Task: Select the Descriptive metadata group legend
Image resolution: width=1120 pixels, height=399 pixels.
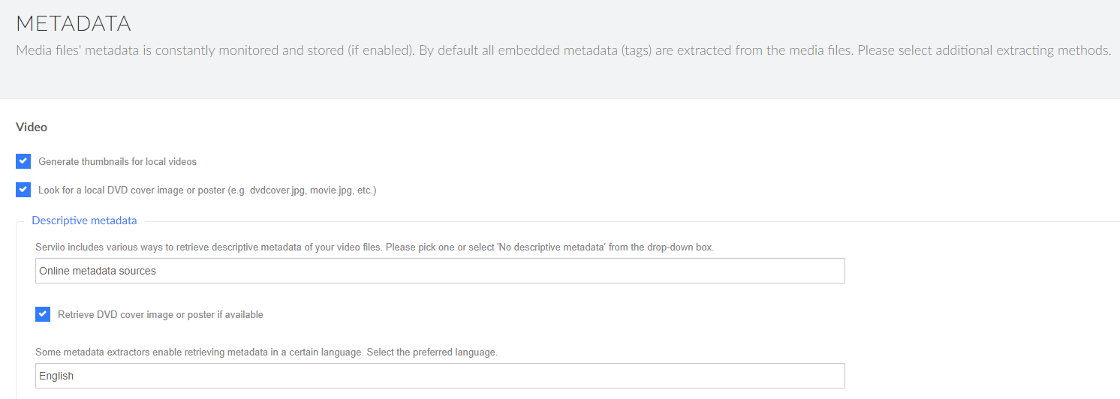Action: tap(84, 220)
